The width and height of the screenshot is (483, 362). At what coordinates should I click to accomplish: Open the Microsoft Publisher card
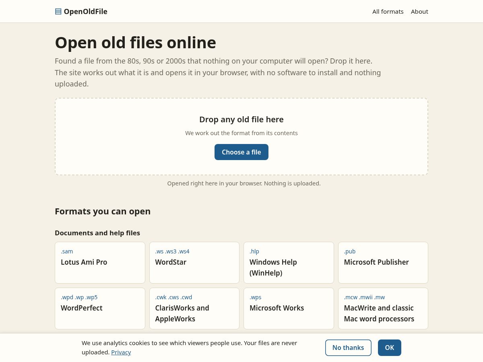click(383, 263)
